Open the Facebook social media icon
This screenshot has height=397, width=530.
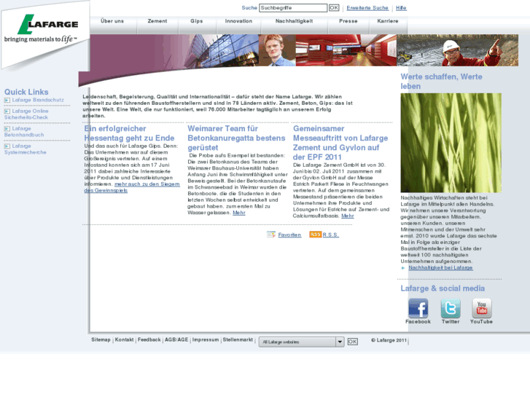[x=418, y=308]
